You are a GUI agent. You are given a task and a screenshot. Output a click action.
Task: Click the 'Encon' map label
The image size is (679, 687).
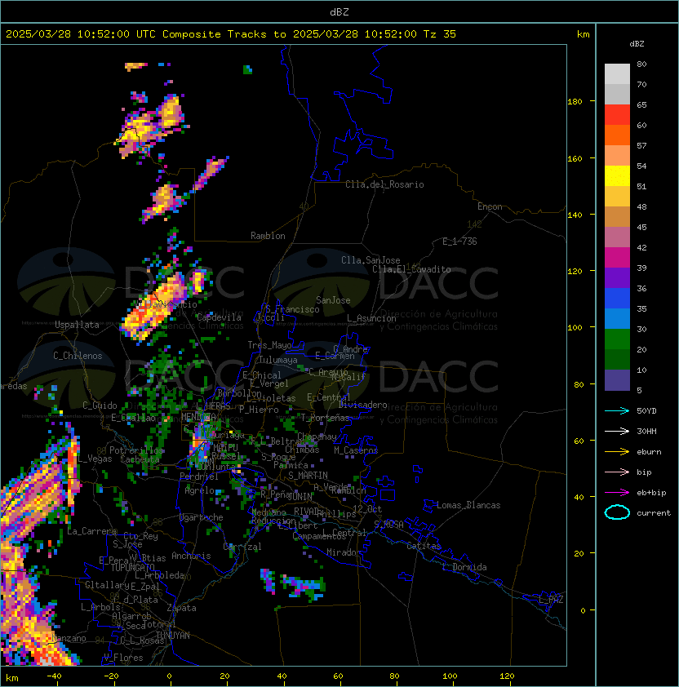(x=490, y=206)
